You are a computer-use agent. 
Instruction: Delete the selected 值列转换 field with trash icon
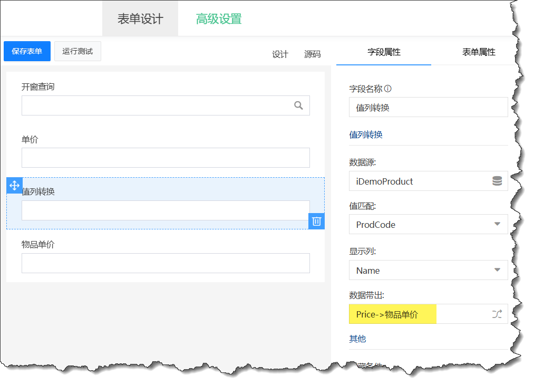coord(316,221)
